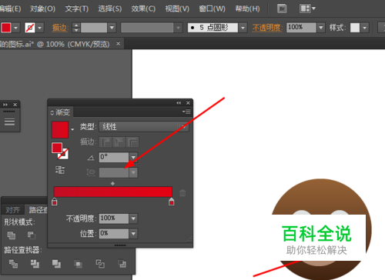
Task: Open the 对象(O) menu
Action: coord(42,8)
